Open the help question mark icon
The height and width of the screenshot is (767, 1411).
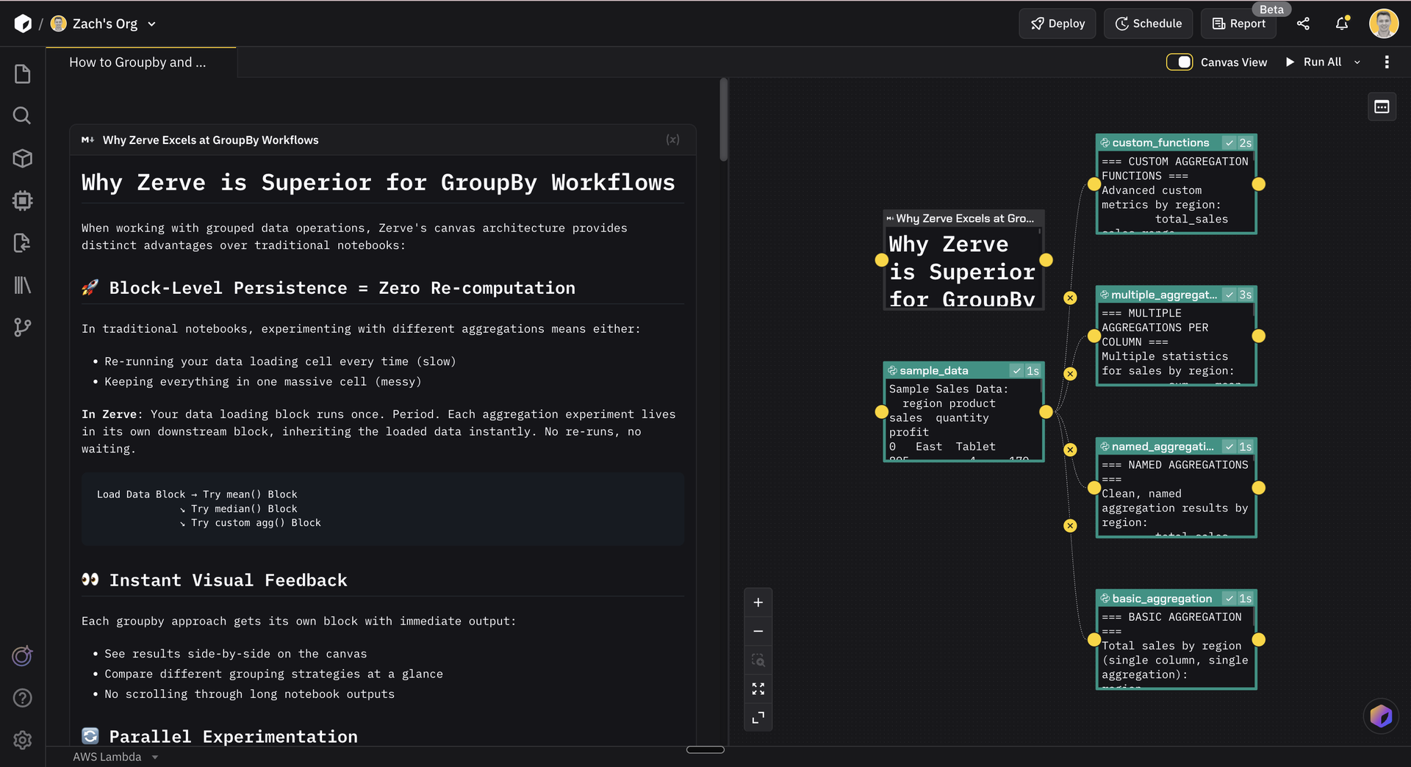pyautogui.click(x=23, y=698)
